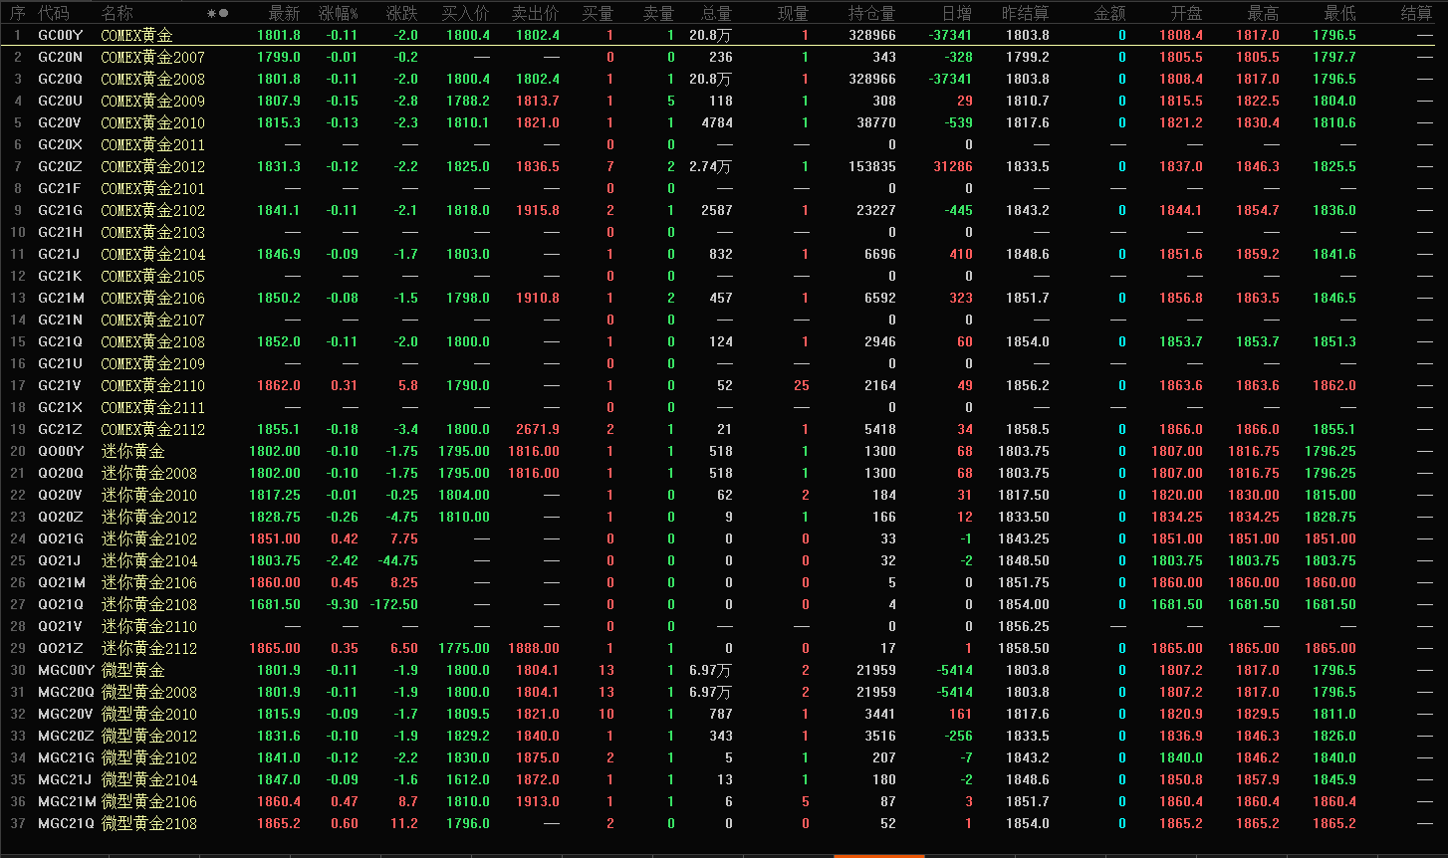1448x858 pixels.
Task: Select the COMEX黄金2108 contract name
Action: 152,341
